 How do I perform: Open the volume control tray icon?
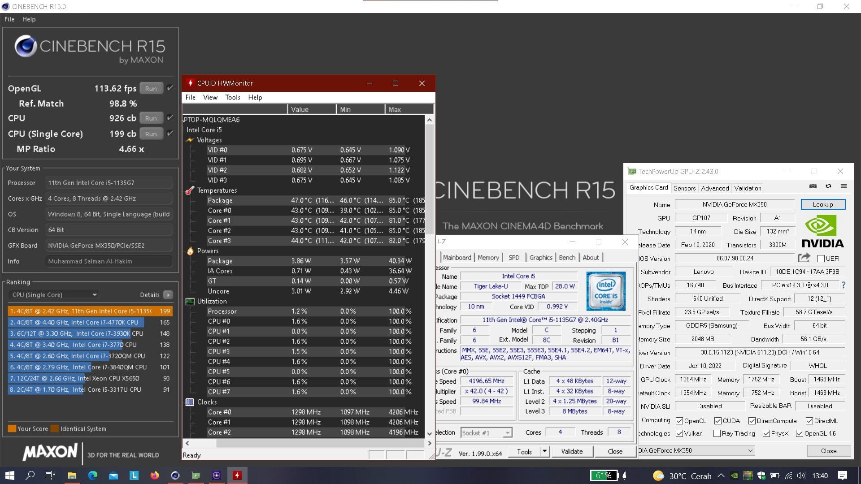click(x=801, y=476)
